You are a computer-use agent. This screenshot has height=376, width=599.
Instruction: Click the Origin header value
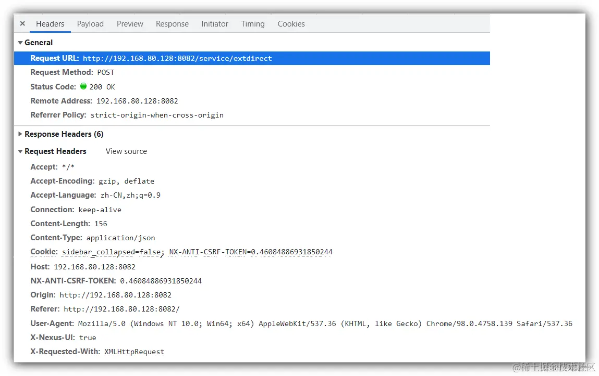coord(115,295)
